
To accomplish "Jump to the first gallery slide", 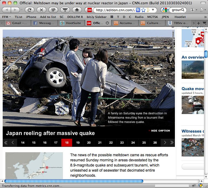I will pyautogui.click(x=6, y=143).
